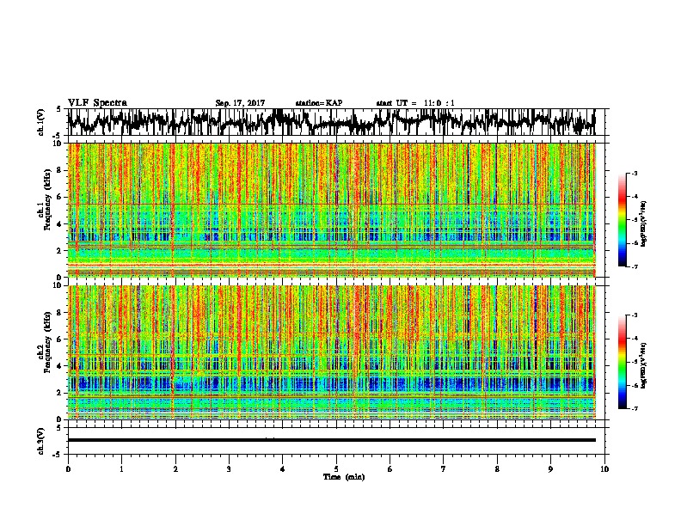Image resolution: width=681 pixels, height=526 pixels.
Task: Click the '3' tick on the time axis
Action: coord(229,468)
